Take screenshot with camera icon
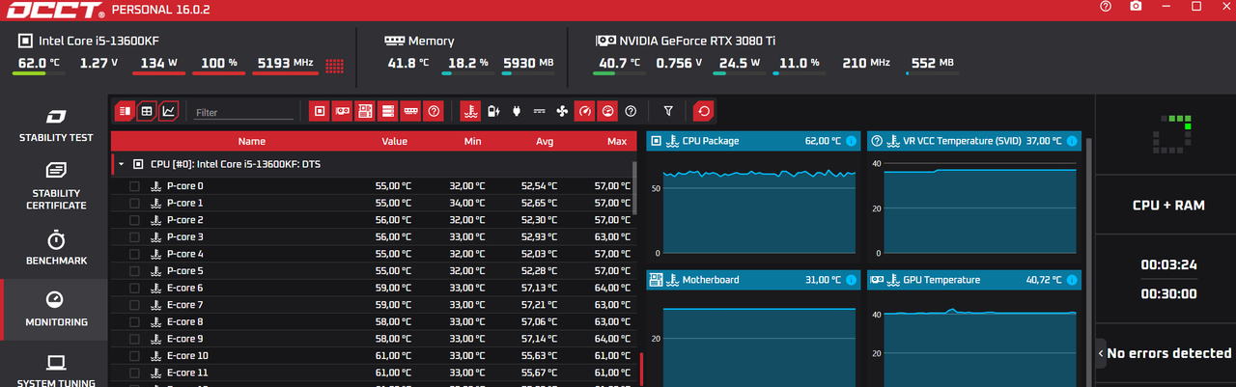This screenshot has height=387, width=1236. coord(1136,7)
